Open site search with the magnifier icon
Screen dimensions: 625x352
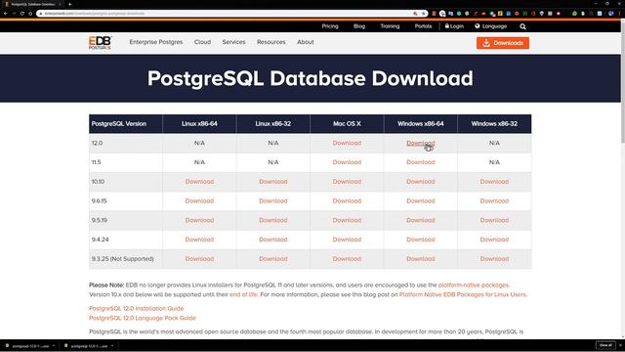[x=522, y=26]
